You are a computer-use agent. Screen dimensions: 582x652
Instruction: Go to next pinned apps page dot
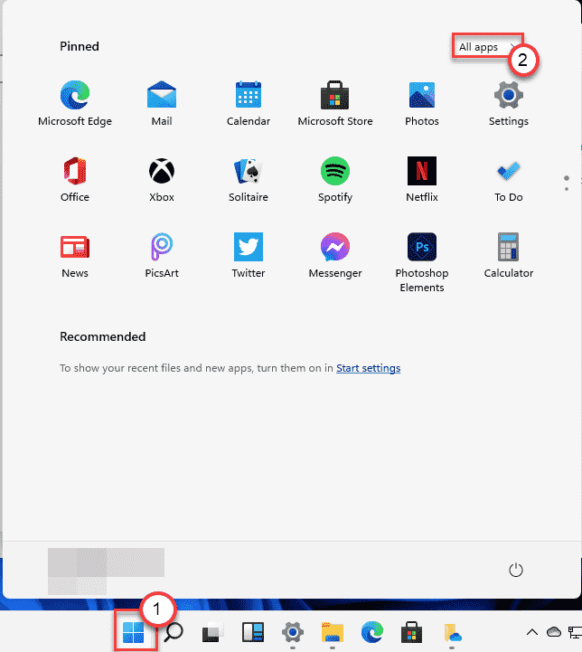click(566, 188)
